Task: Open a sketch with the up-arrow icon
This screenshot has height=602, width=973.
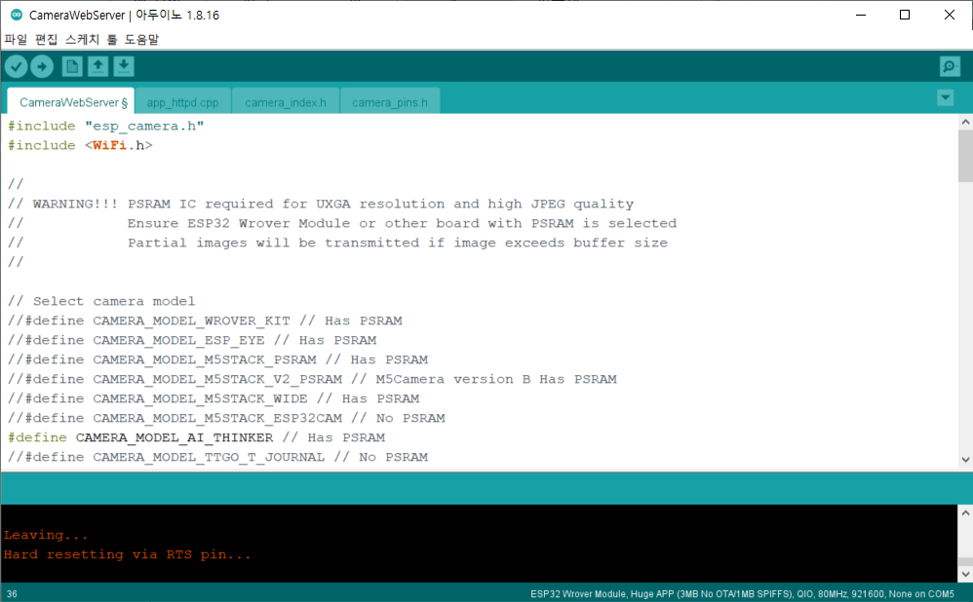Action: pos(97,66)
